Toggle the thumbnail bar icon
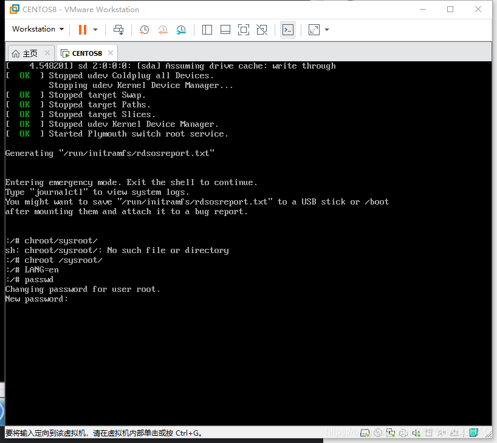 coord(225,30)
